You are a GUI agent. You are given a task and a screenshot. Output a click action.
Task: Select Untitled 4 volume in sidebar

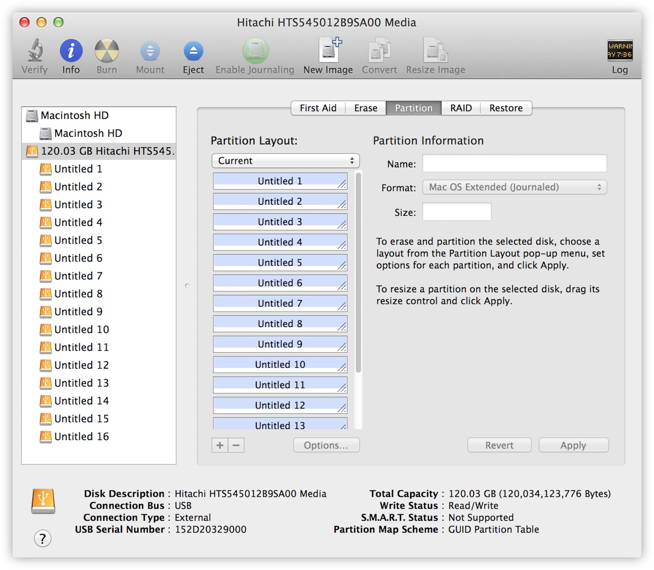coord(99,222)
